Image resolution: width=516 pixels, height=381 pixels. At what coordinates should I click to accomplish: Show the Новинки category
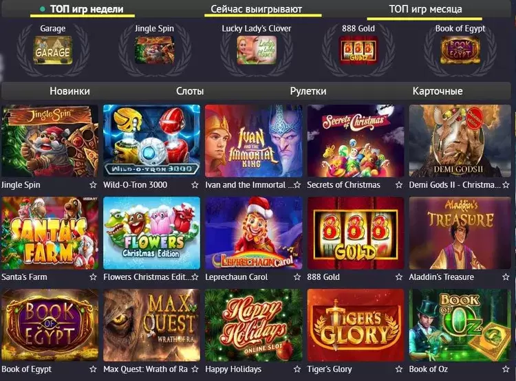pyautogui.click(x=69, y=91)
